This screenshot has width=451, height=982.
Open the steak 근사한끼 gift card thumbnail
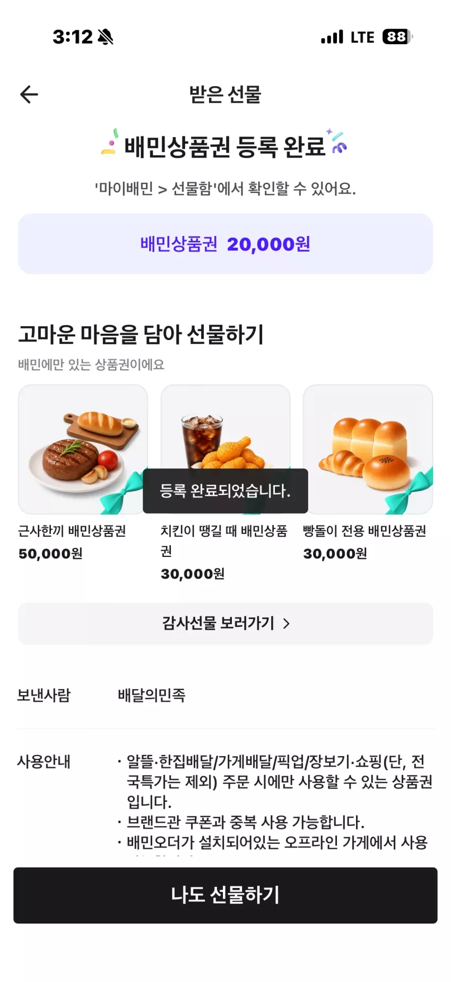83,450
